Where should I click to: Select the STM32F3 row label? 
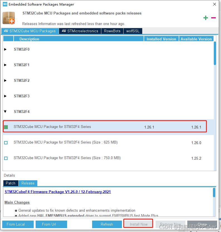click(x=22, y=96)
